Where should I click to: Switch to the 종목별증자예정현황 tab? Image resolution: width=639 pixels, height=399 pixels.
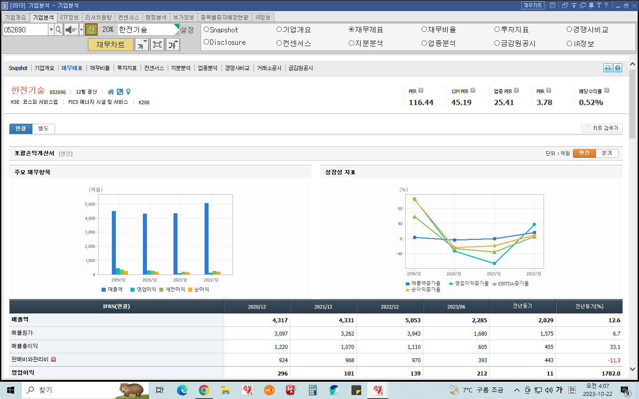click(225, 17)
